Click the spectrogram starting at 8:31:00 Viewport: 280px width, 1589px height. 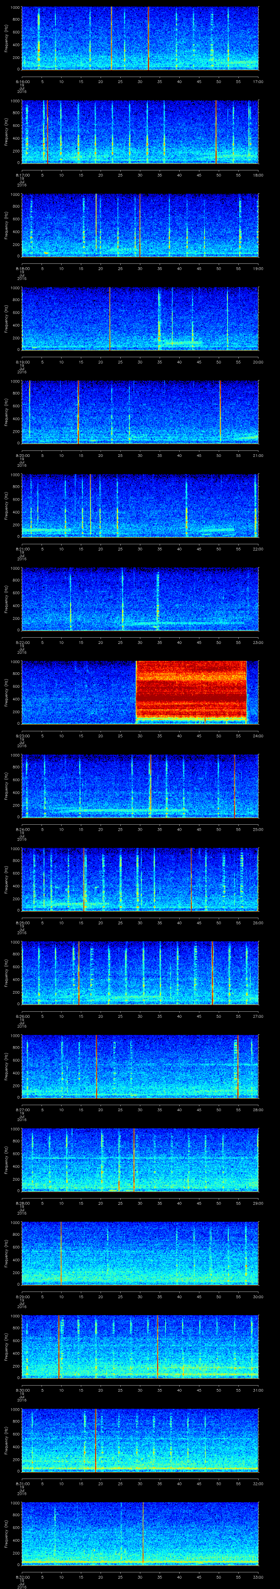click(140, 1440)
